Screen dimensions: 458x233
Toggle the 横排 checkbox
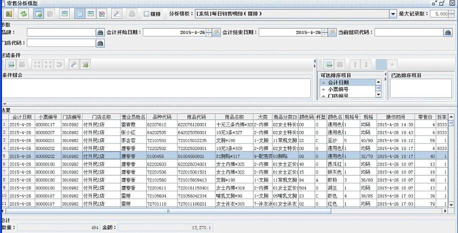click(147, 14)
